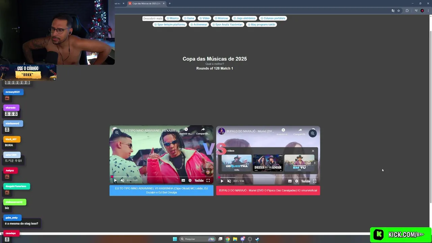Vote for red BUFALO DO MARAJÓ button
Screen dimensions: 432x243
point(268,190)
